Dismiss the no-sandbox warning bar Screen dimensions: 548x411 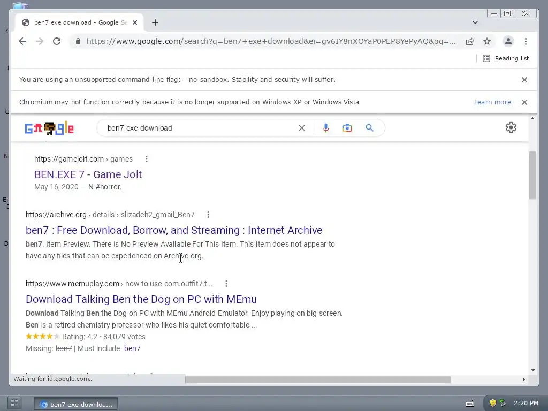[524, 80]
